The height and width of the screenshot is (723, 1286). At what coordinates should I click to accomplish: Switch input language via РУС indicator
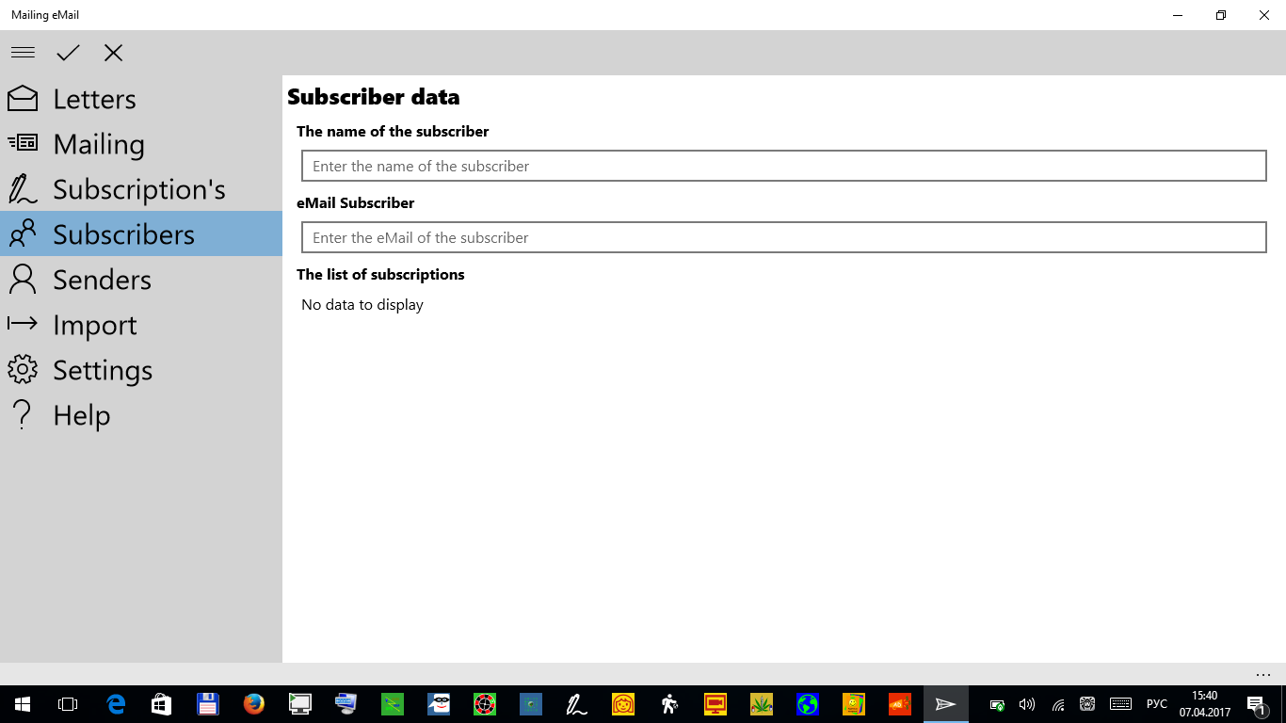(x=1157, y=704)
